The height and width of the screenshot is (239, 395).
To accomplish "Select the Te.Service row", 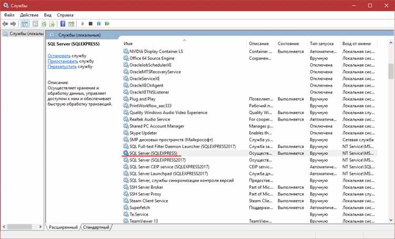I will [250, 215].
